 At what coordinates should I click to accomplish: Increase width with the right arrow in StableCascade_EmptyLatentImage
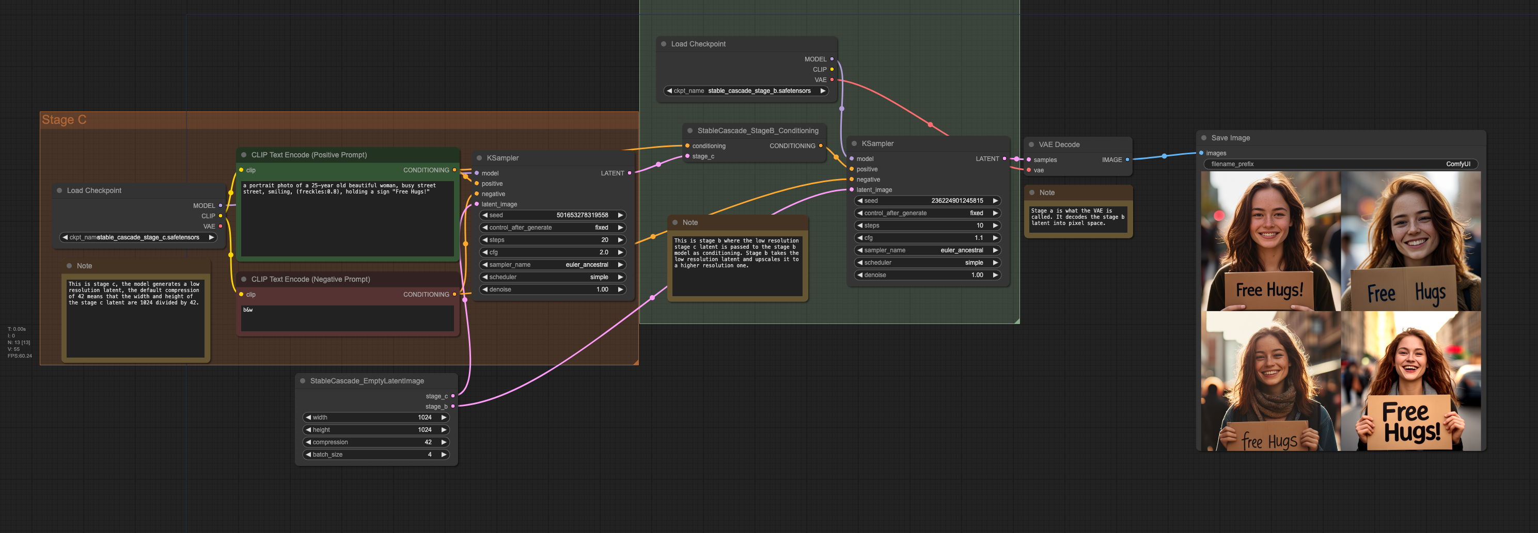(444, 417)
